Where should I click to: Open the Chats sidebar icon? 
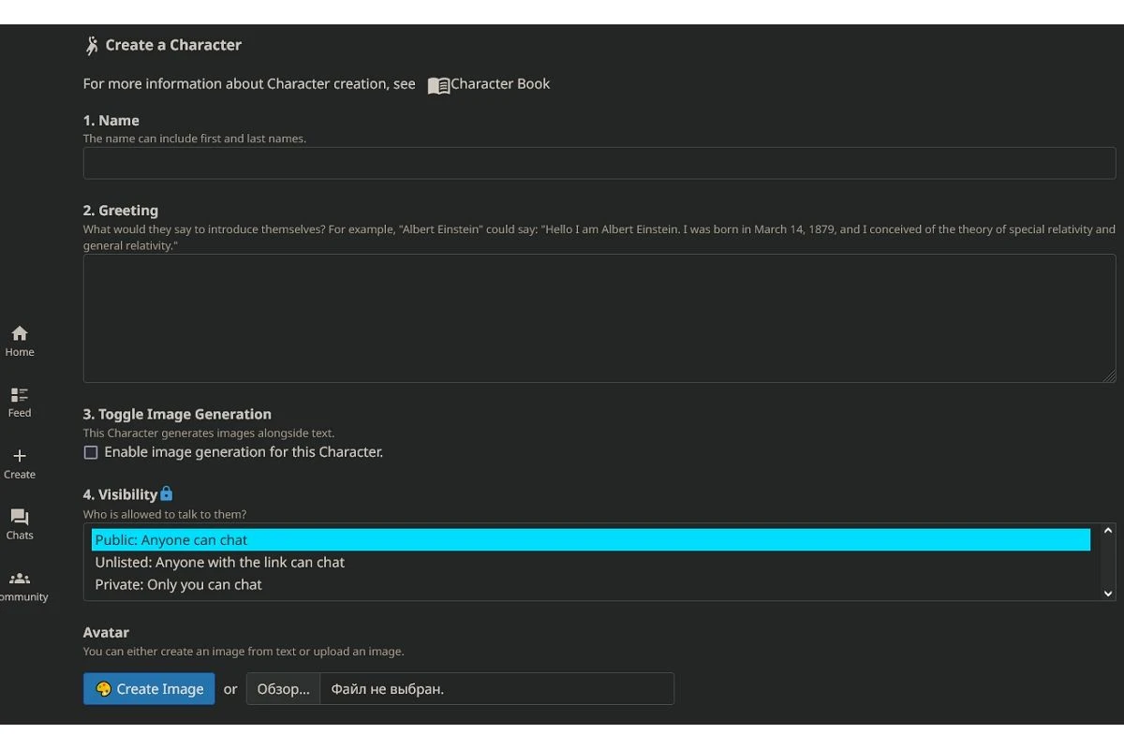click(20, 517)
